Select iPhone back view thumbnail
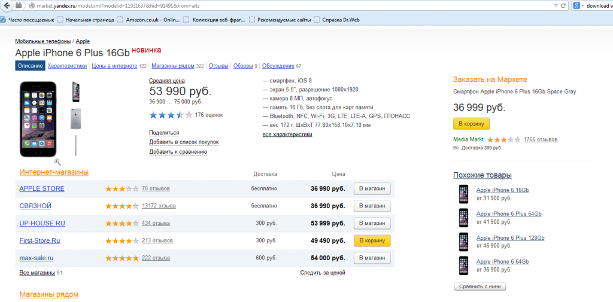The image size is (613, 302). coord(76,119)
